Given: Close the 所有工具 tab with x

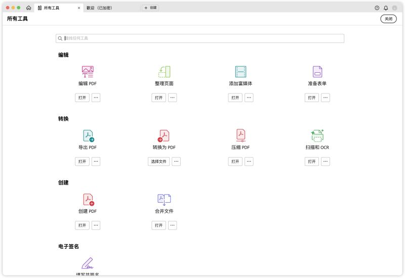Looking at the screenshot, I should (x=79, y=8).
